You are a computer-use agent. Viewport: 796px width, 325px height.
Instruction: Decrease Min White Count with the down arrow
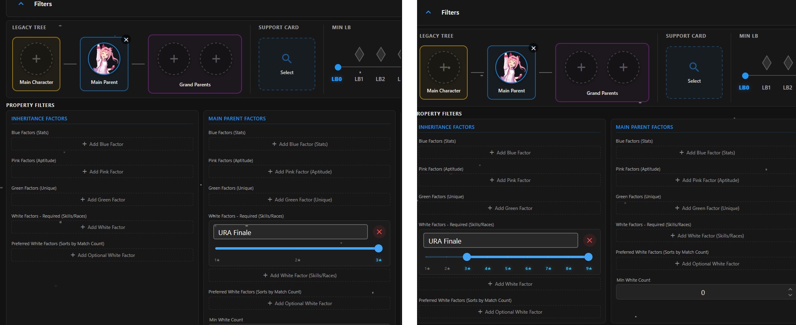[790, 295]
